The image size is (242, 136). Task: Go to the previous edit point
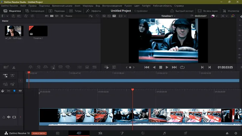209,67
